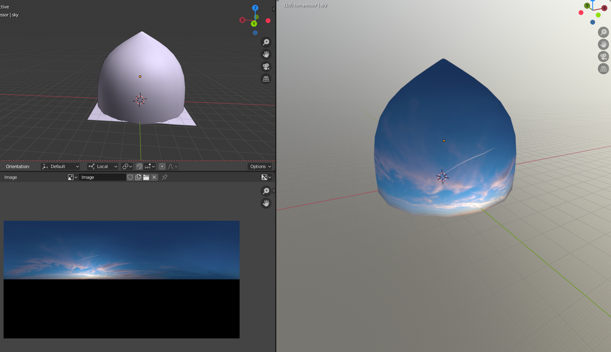
Task: Toggle camera view in the right viewport
Action: [x=603, y=56]
